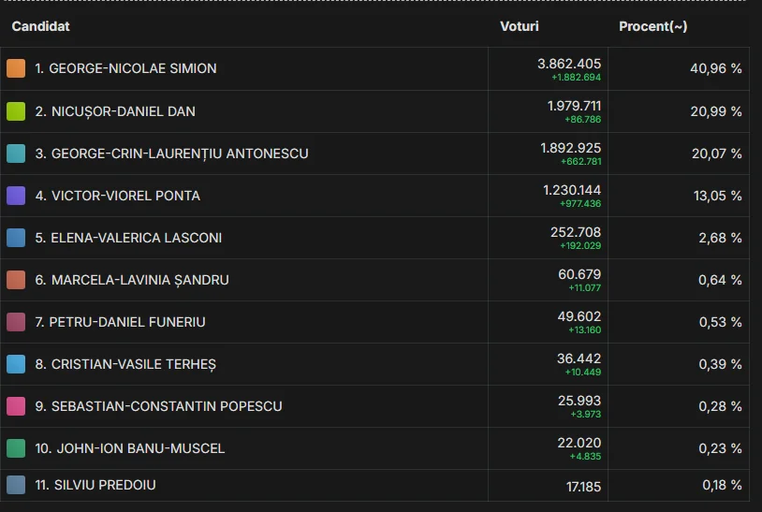Click the purple swatch beside Victor-Viorel Ponta
This screenshot has width=762, height=512.
(16, 196)
